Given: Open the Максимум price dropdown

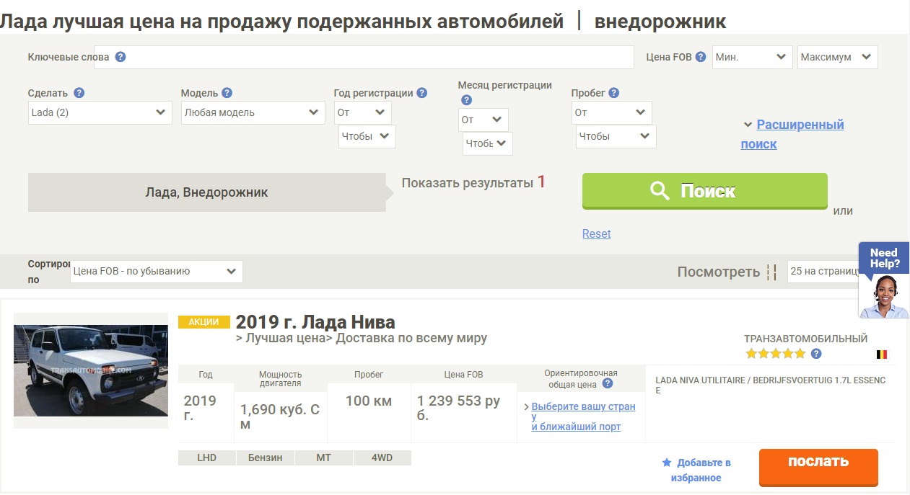Looking at the screenshot, I should point(838,58).
